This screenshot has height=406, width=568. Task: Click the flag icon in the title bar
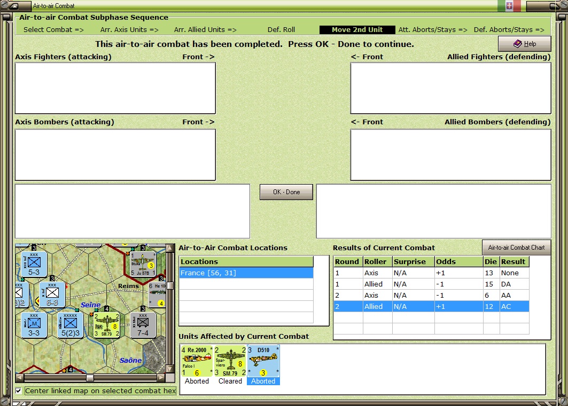click(509, 5)
